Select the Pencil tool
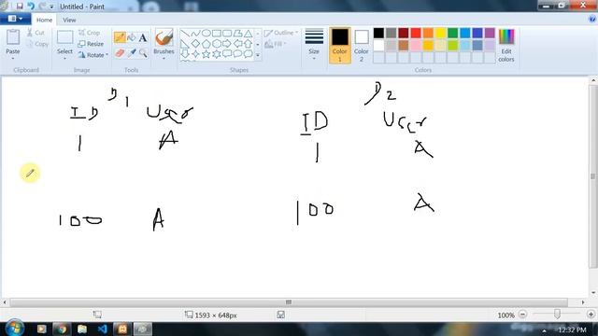The height and width of the screenshot is (336, 598). [x=120, y=37]
